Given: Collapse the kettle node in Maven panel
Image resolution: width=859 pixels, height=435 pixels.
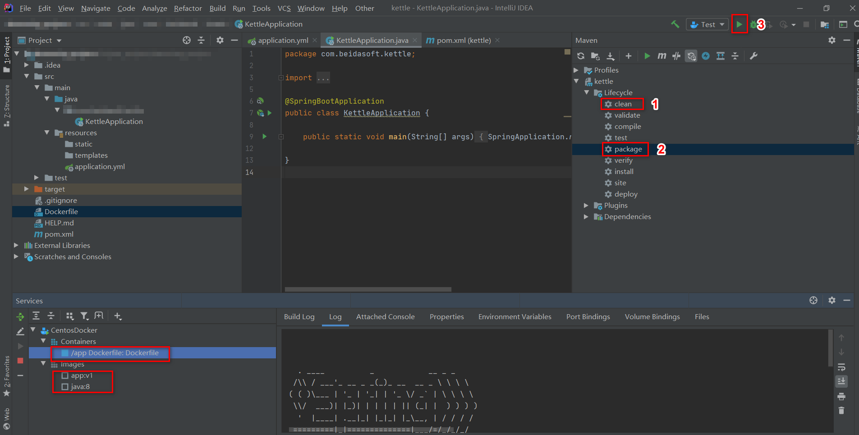Looking at the screenshot, I should point(576,82).
